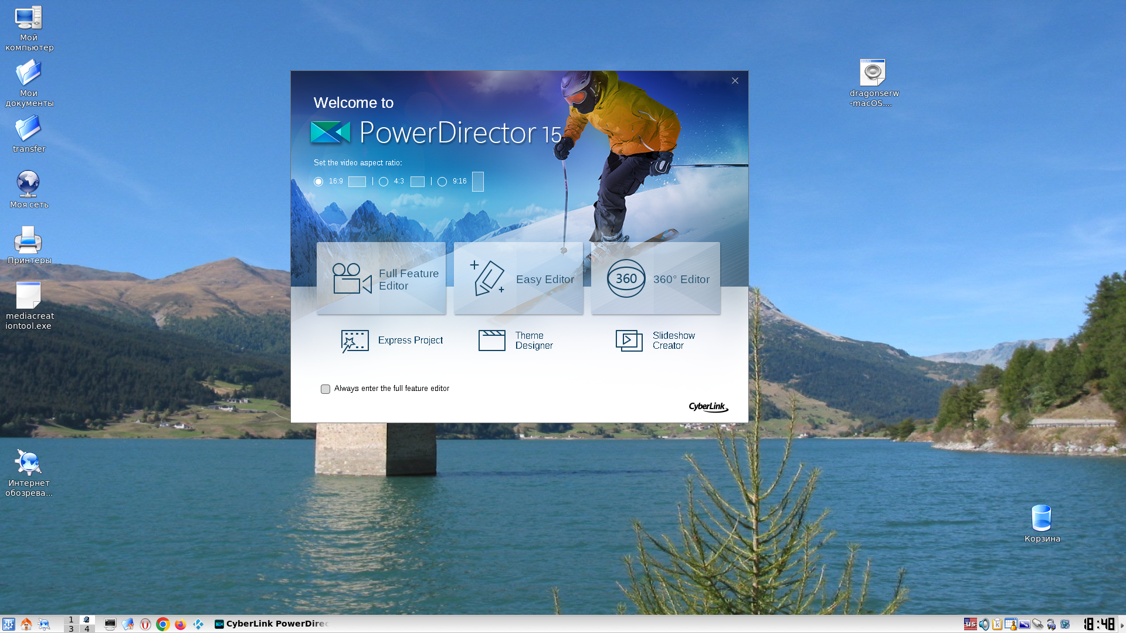The height and width of the screenshot is (633, 1126).
Task: Open the calendar reminder tray icon
Action: (x=1011, y=624)
